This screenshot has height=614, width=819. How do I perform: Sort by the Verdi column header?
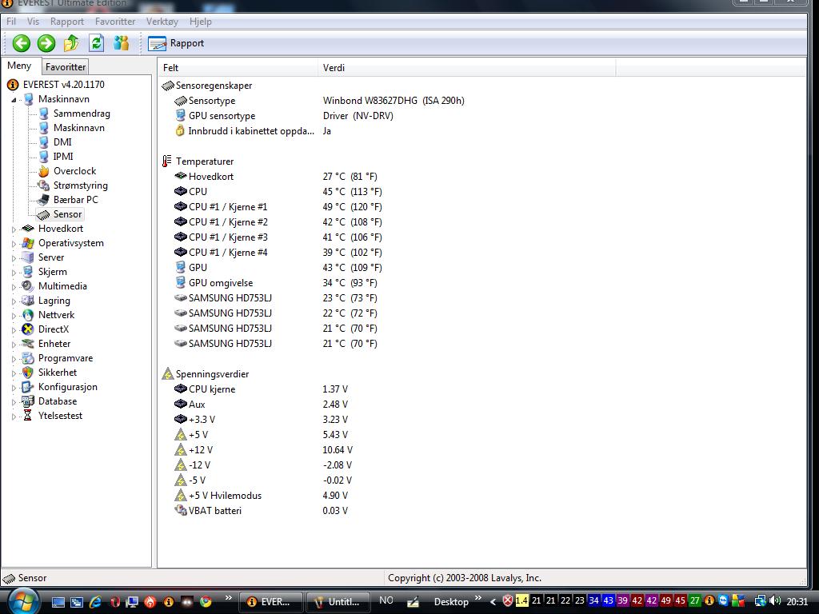466,67
